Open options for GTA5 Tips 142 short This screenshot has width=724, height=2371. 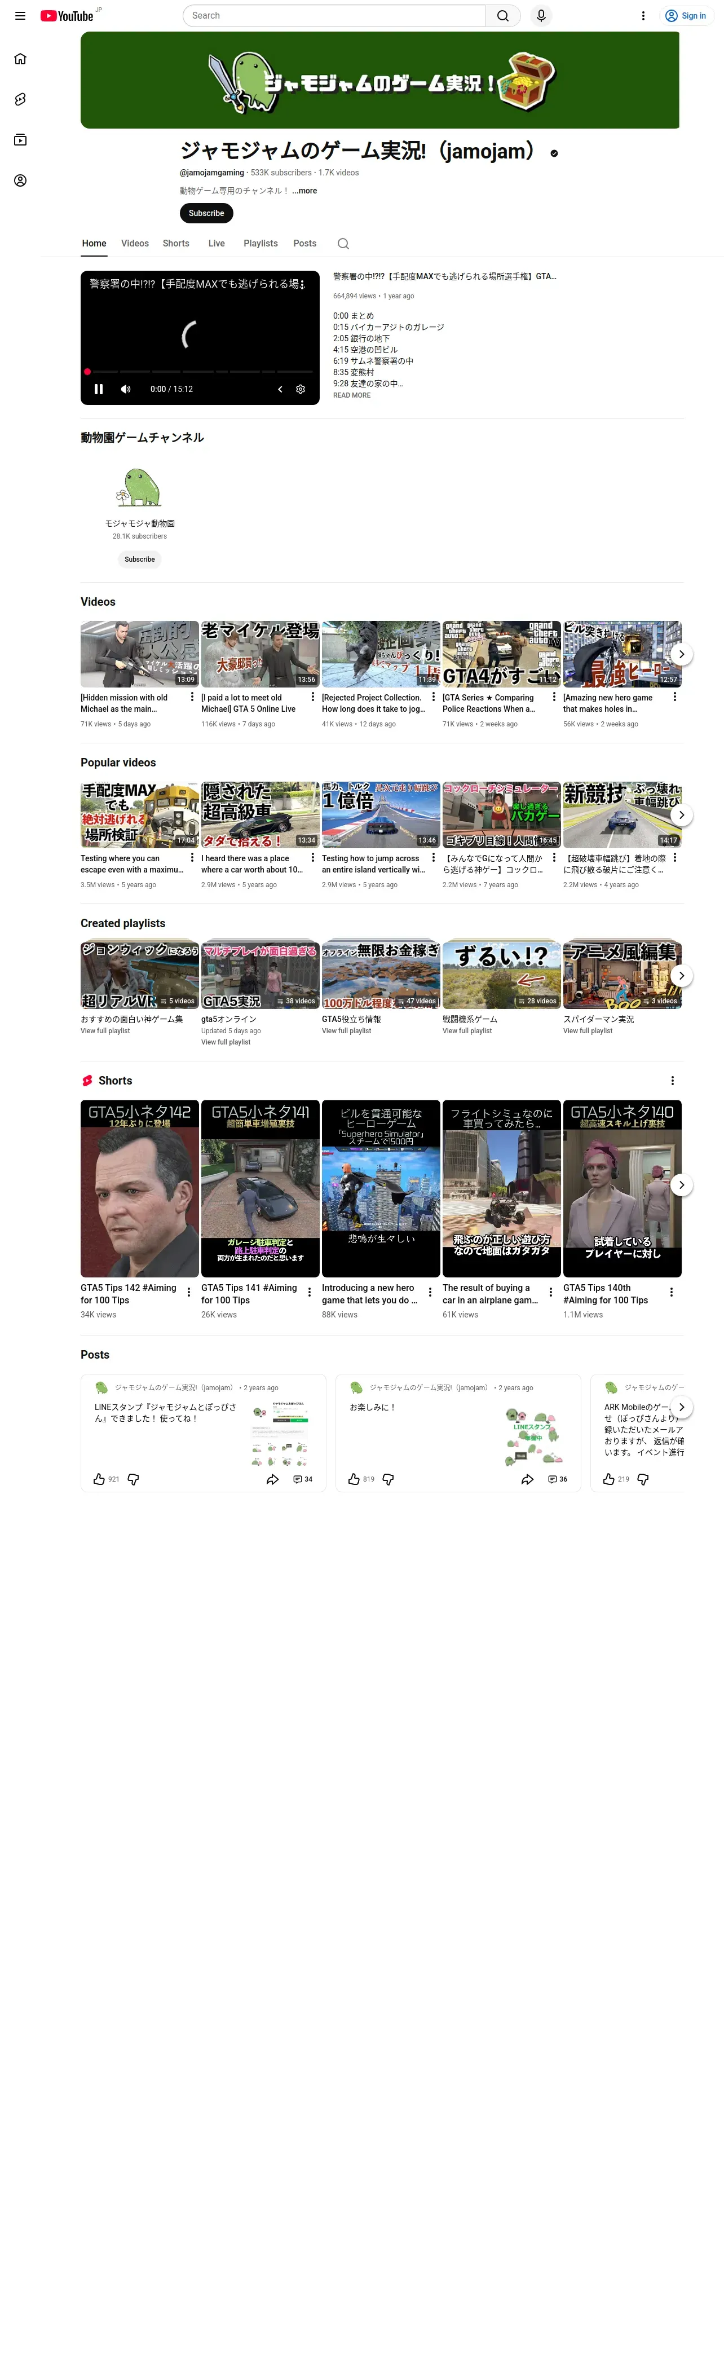(x=188, y=1292)
